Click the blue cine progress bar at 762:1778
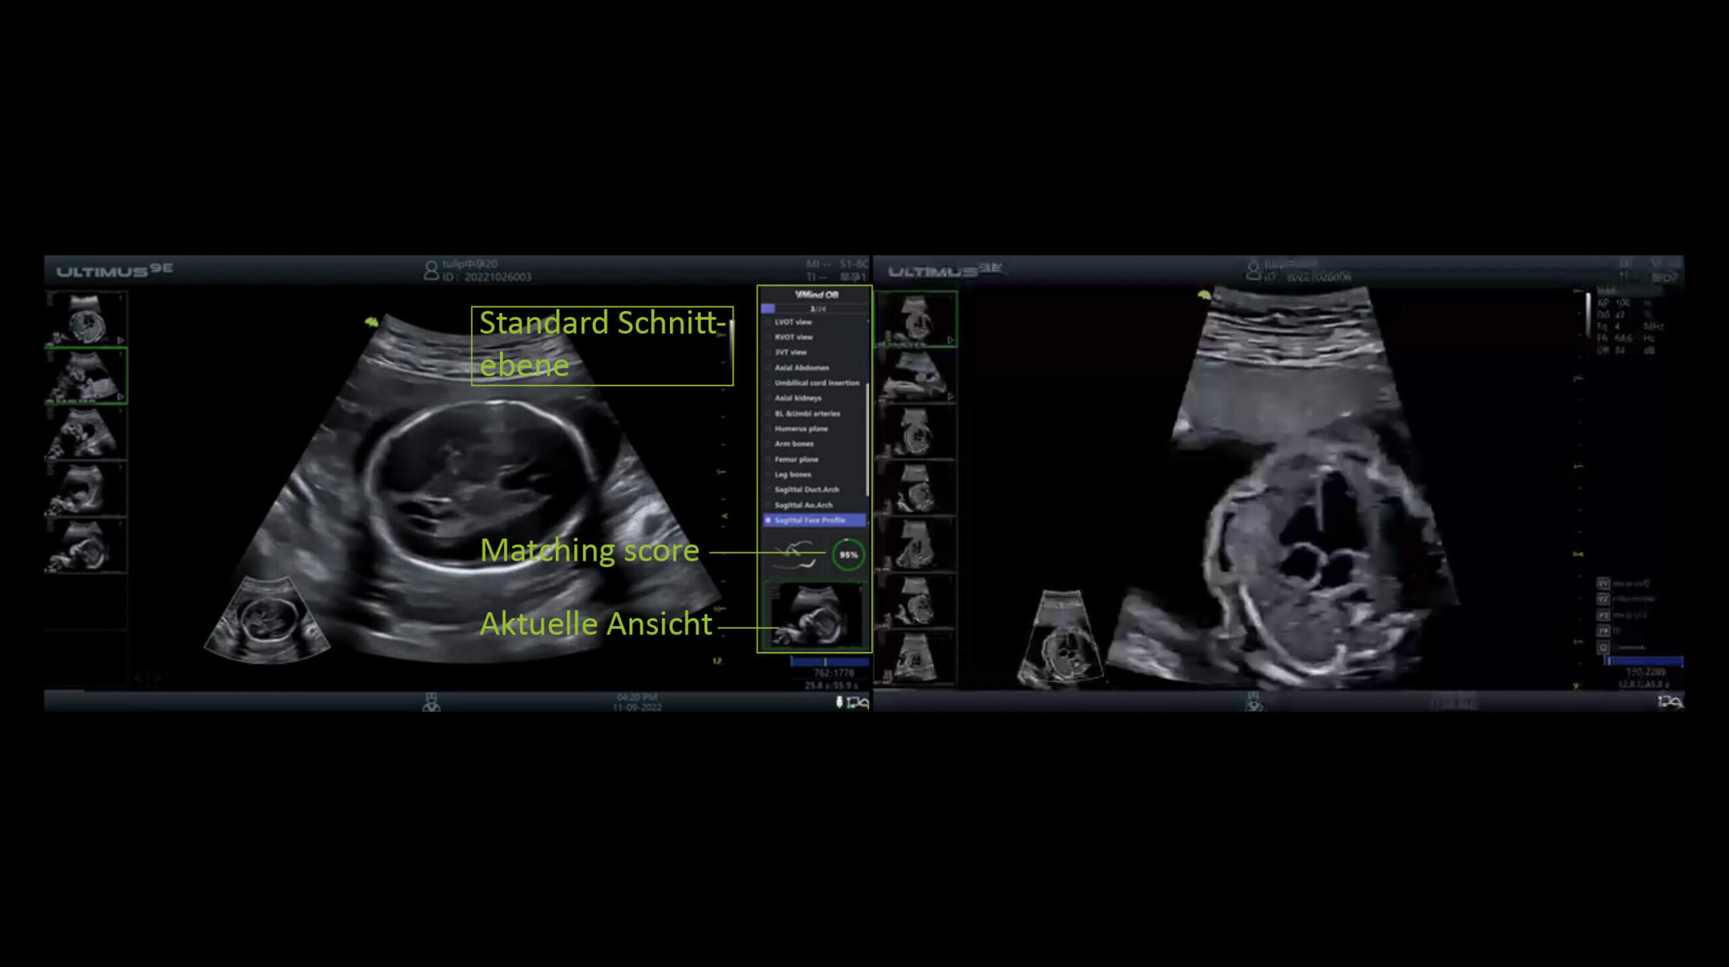Screen dimensions: 1729x967 pyautogui.click(x=829, y=662)
